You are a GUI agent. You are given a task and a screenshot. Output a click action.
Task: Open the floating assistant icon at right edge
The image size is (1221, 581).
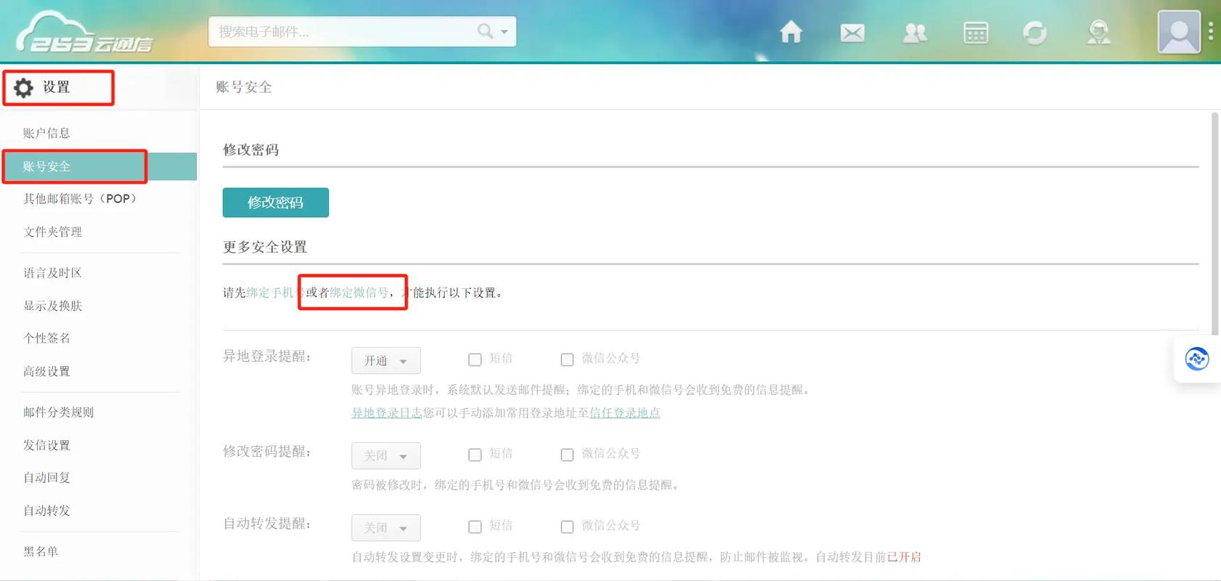pyautogui.click(x=1197, y=359)
